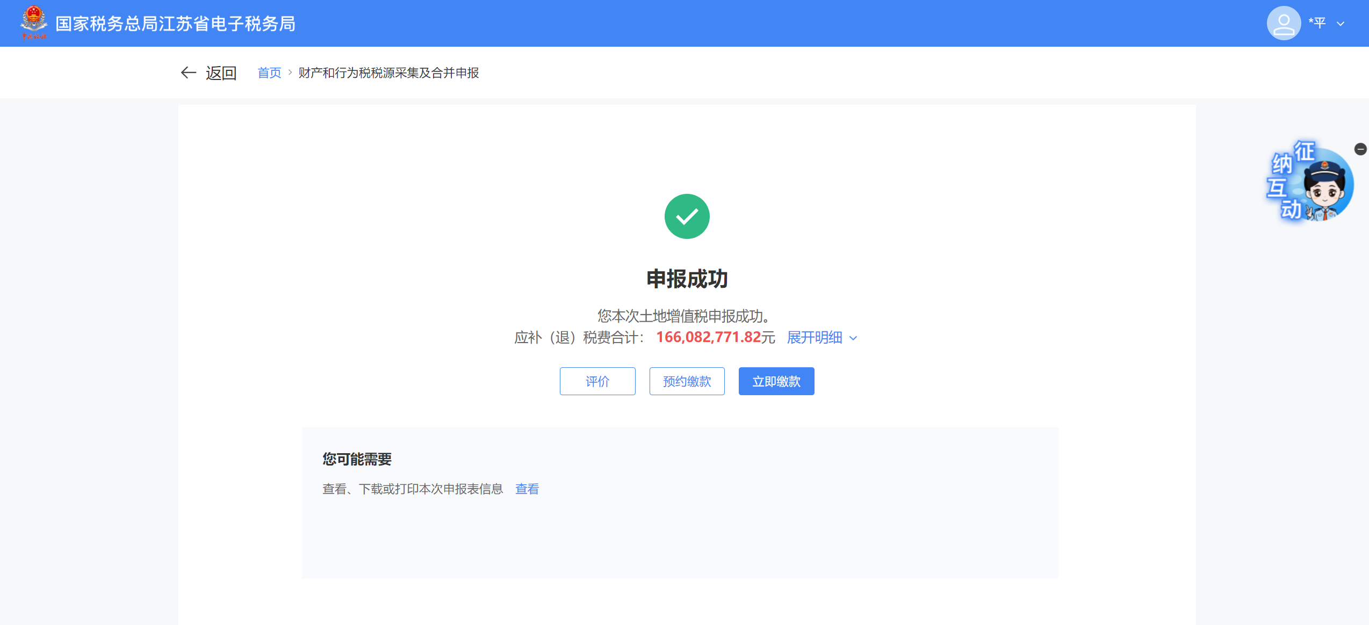Image resolution: width=1369 pixels, height=625 pixels.
Task: Expand the 展开明细 tax details
Action: click(x=814, y=337)
